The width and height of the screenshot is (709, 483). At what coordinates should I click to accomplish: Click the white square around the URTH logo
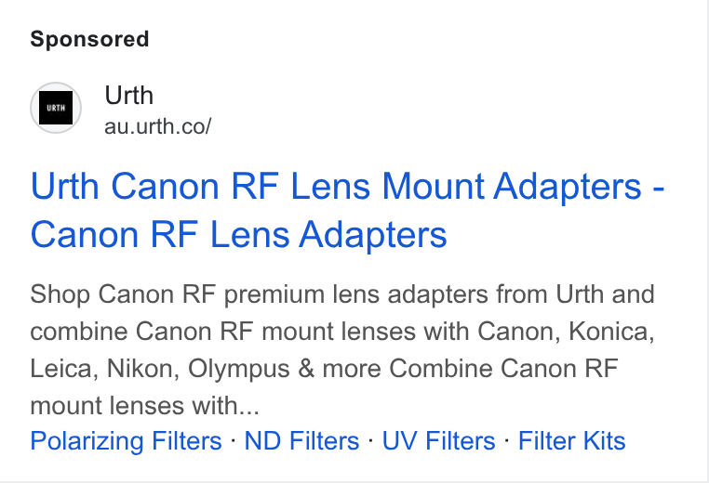pyautogui.click(x=56, y=108)
